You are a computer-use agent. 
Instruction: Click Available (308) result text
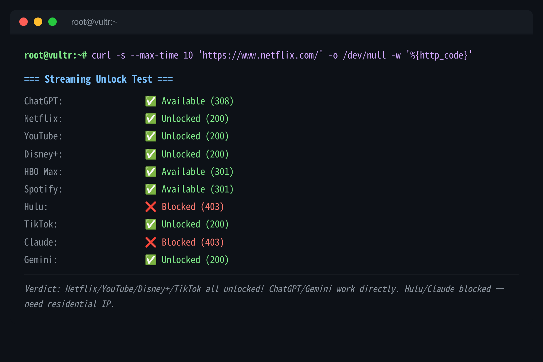pyautogui.click(x=198, y=101)
